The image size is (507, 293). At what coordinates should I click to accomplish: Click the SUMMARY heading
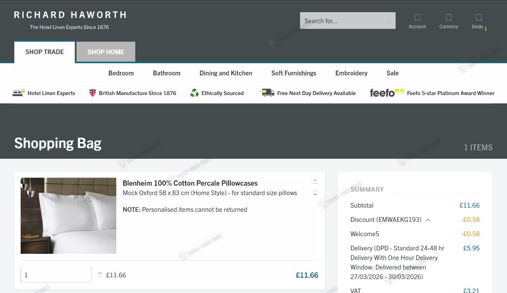coord(367,190)
